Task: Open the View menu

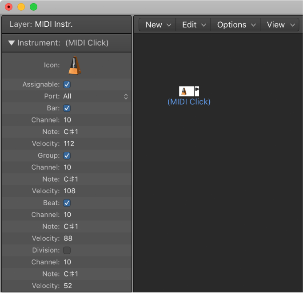Action: 280,25
